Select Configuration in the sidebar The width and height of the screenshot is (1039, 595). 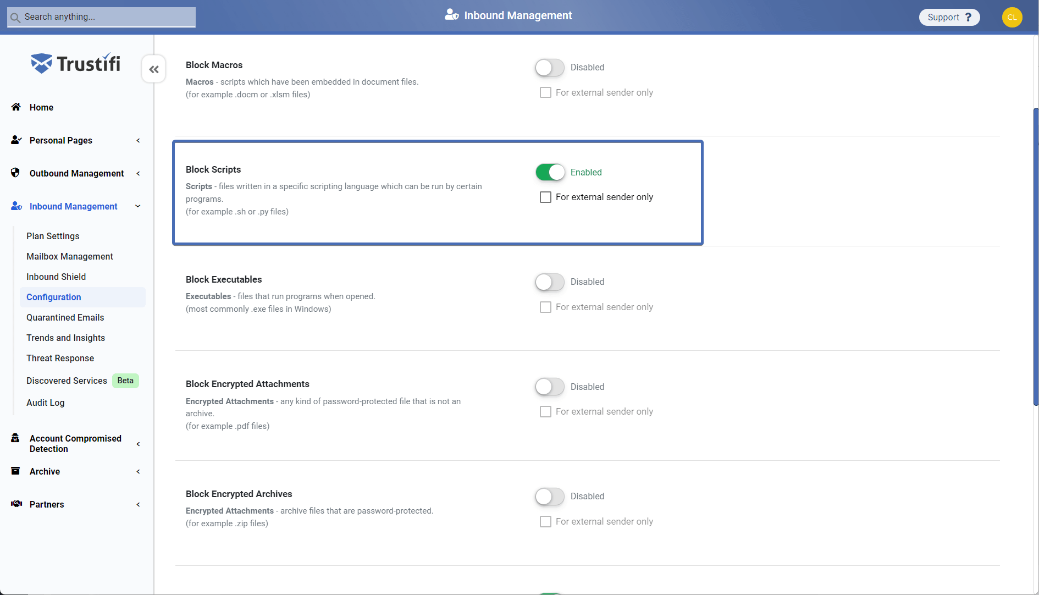[82, 297]
